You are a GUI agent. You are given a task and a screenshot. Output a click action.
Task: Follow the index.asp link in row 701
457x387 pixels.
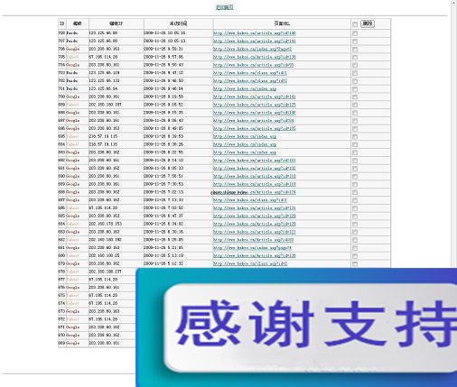click(245, 88)
